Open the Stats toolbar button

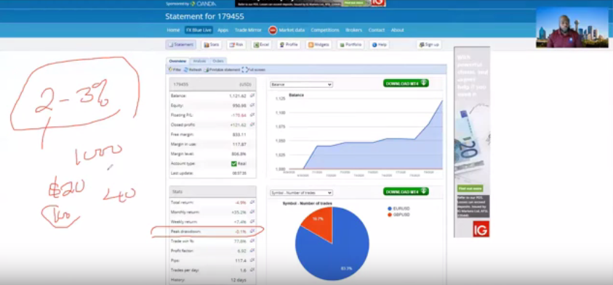point(212,45)
